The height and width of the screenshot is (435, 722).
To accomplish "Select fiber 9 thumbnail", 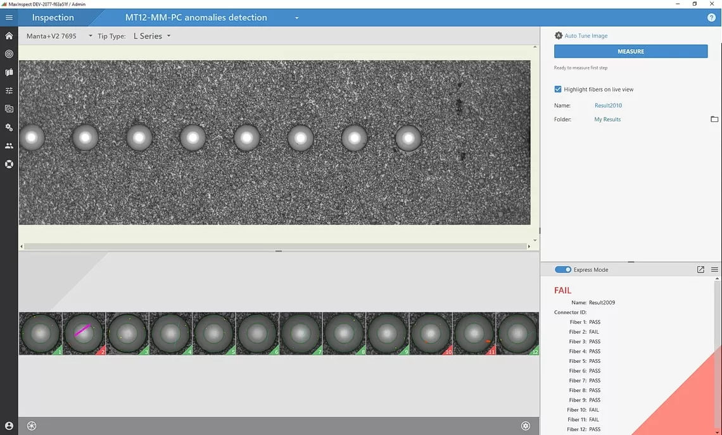I will click(x=388, y=333).
